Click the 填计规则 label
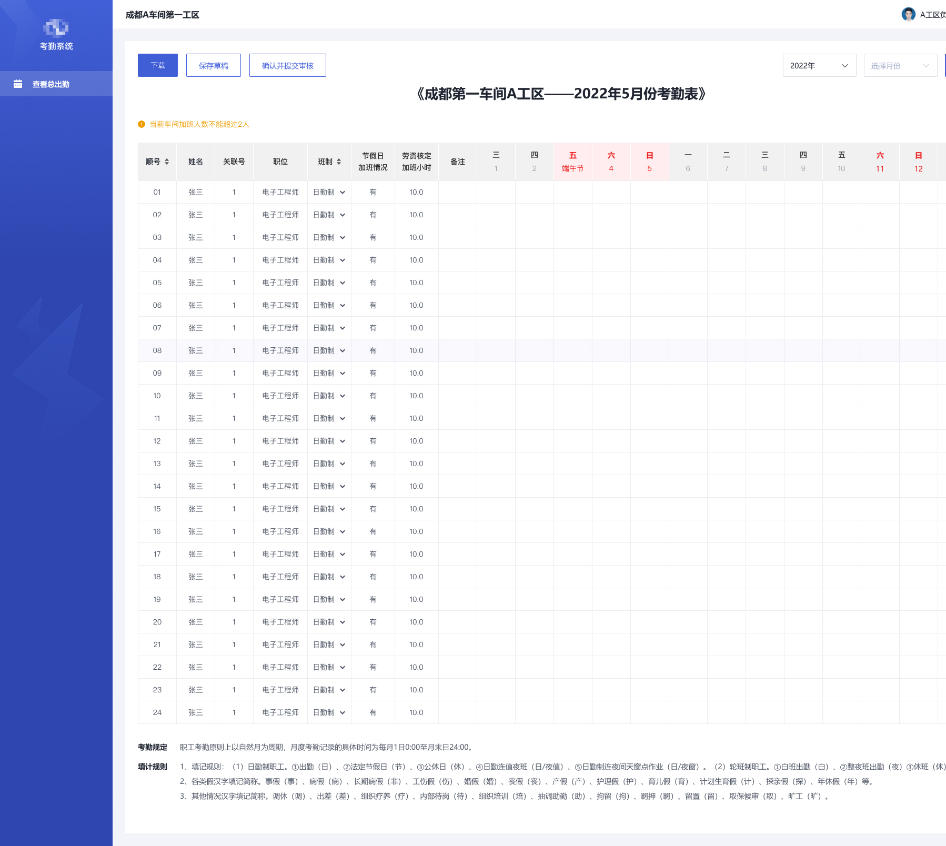Viewport: 946px width, 846px height. pos(153,767)
